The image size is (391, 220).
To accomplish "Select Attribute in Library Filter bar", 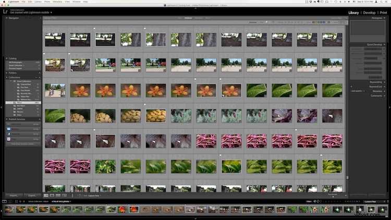I will coord(188,18).
